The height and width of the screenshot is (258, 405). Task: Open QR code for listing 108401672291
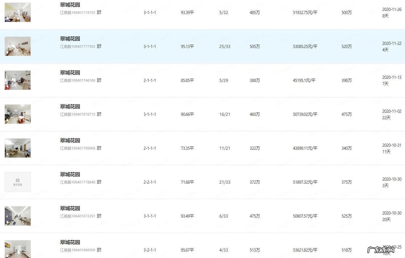pos(99,216)
